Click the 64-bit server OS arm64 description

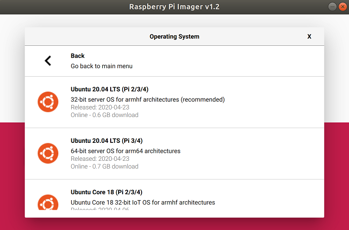pyautogui.click(x=126, y=151)
